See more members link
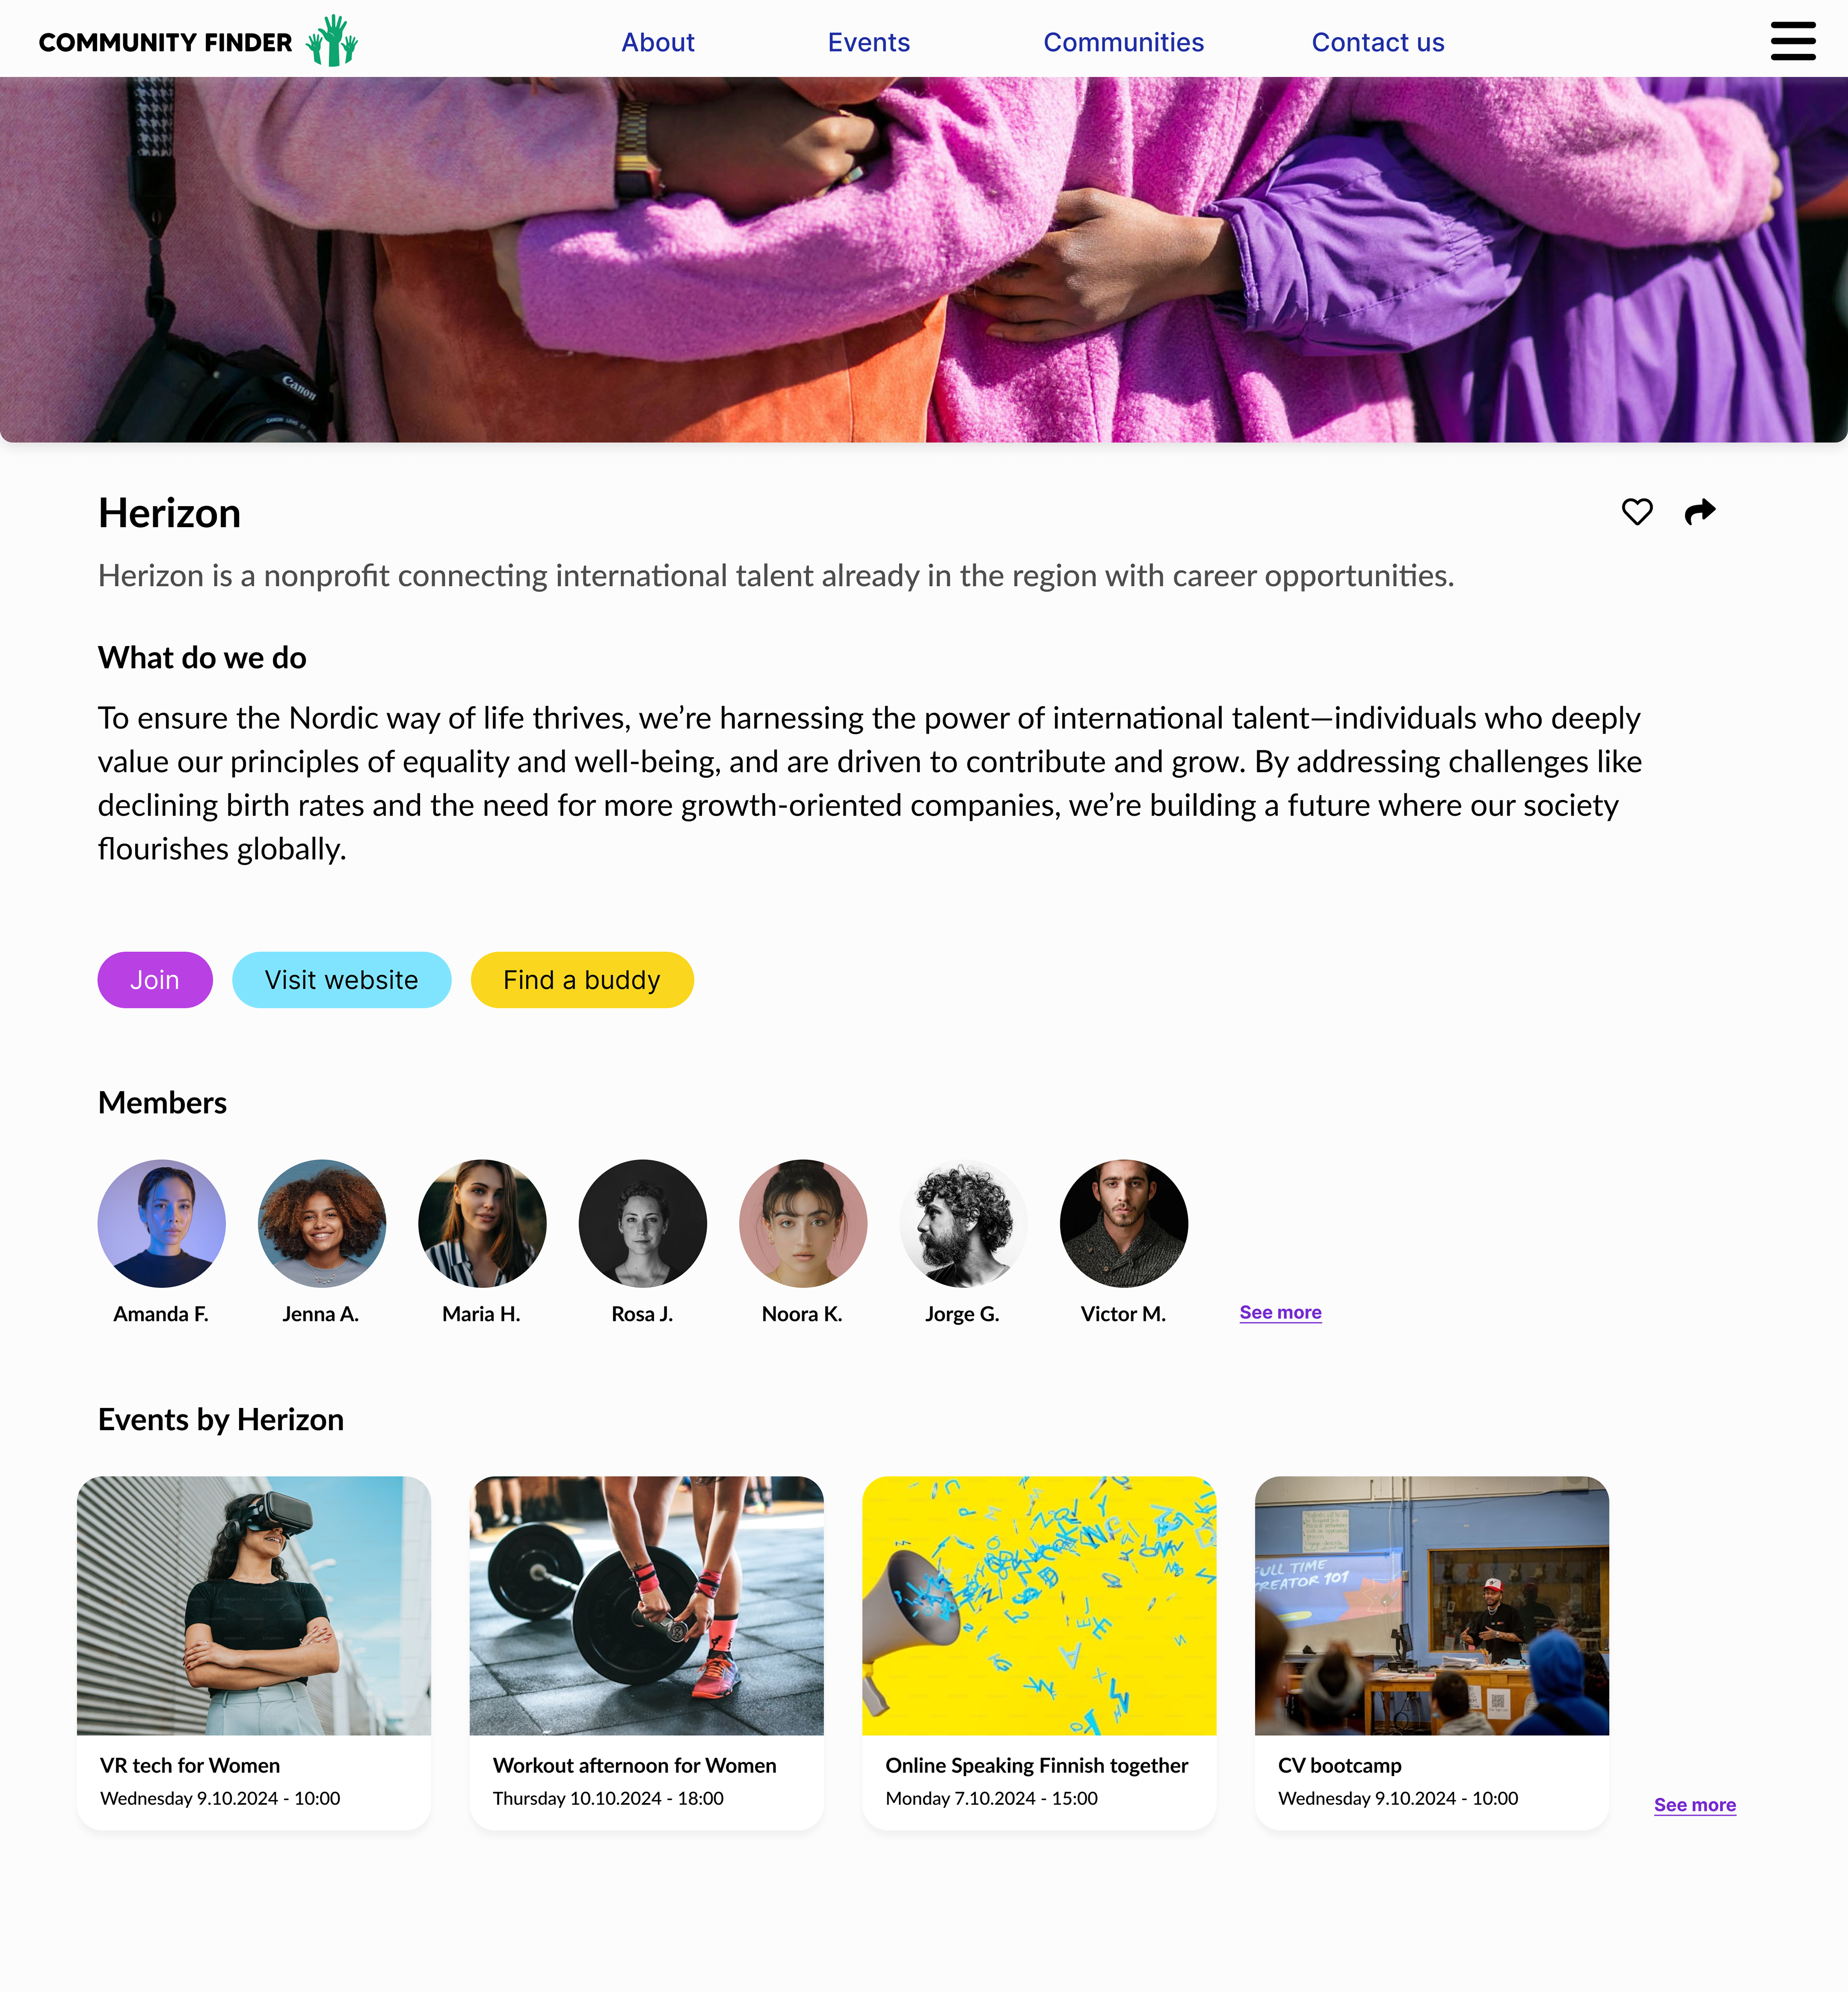1848x1992 pixels. (1280, 1312)
